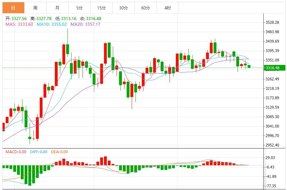Screen dimensions: 287x190
Task: Click the 3218.19 price axis label
Action: (x=273, y=88)
